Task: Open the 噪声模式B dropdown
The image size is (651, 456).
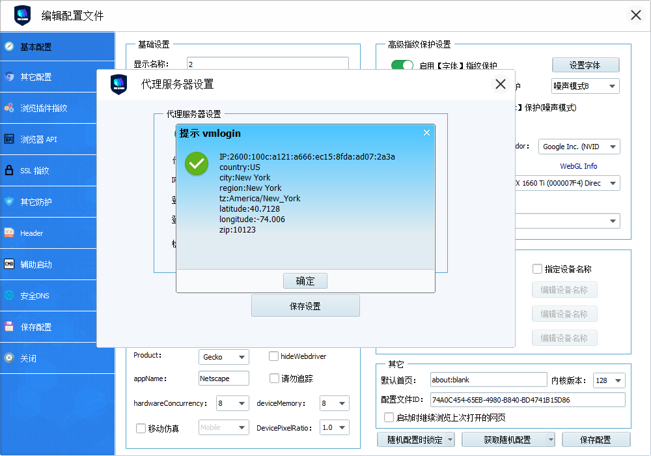Action: click(x=585, y=86)
